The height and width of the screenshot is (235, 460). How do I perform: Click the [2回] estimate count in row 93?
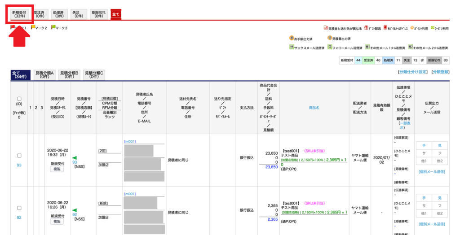tap(102, 151)
